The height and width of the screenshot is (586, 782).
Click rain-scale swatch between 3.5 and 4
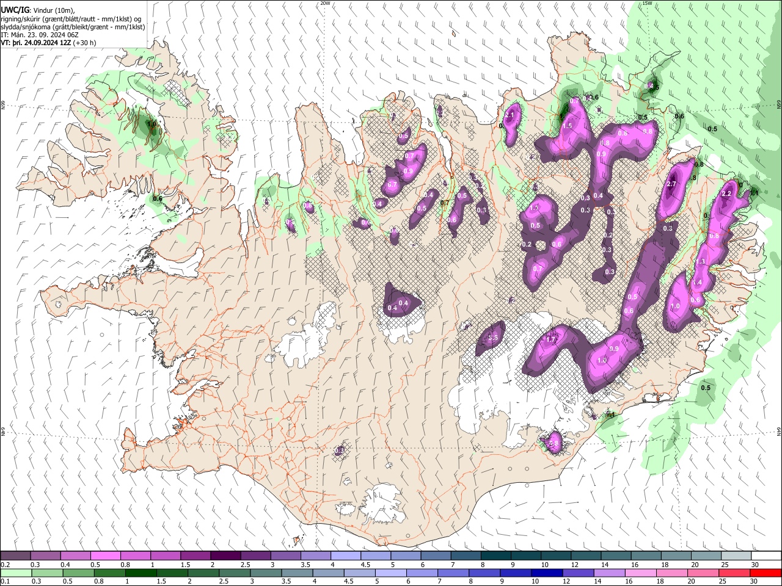coord(298,573)
